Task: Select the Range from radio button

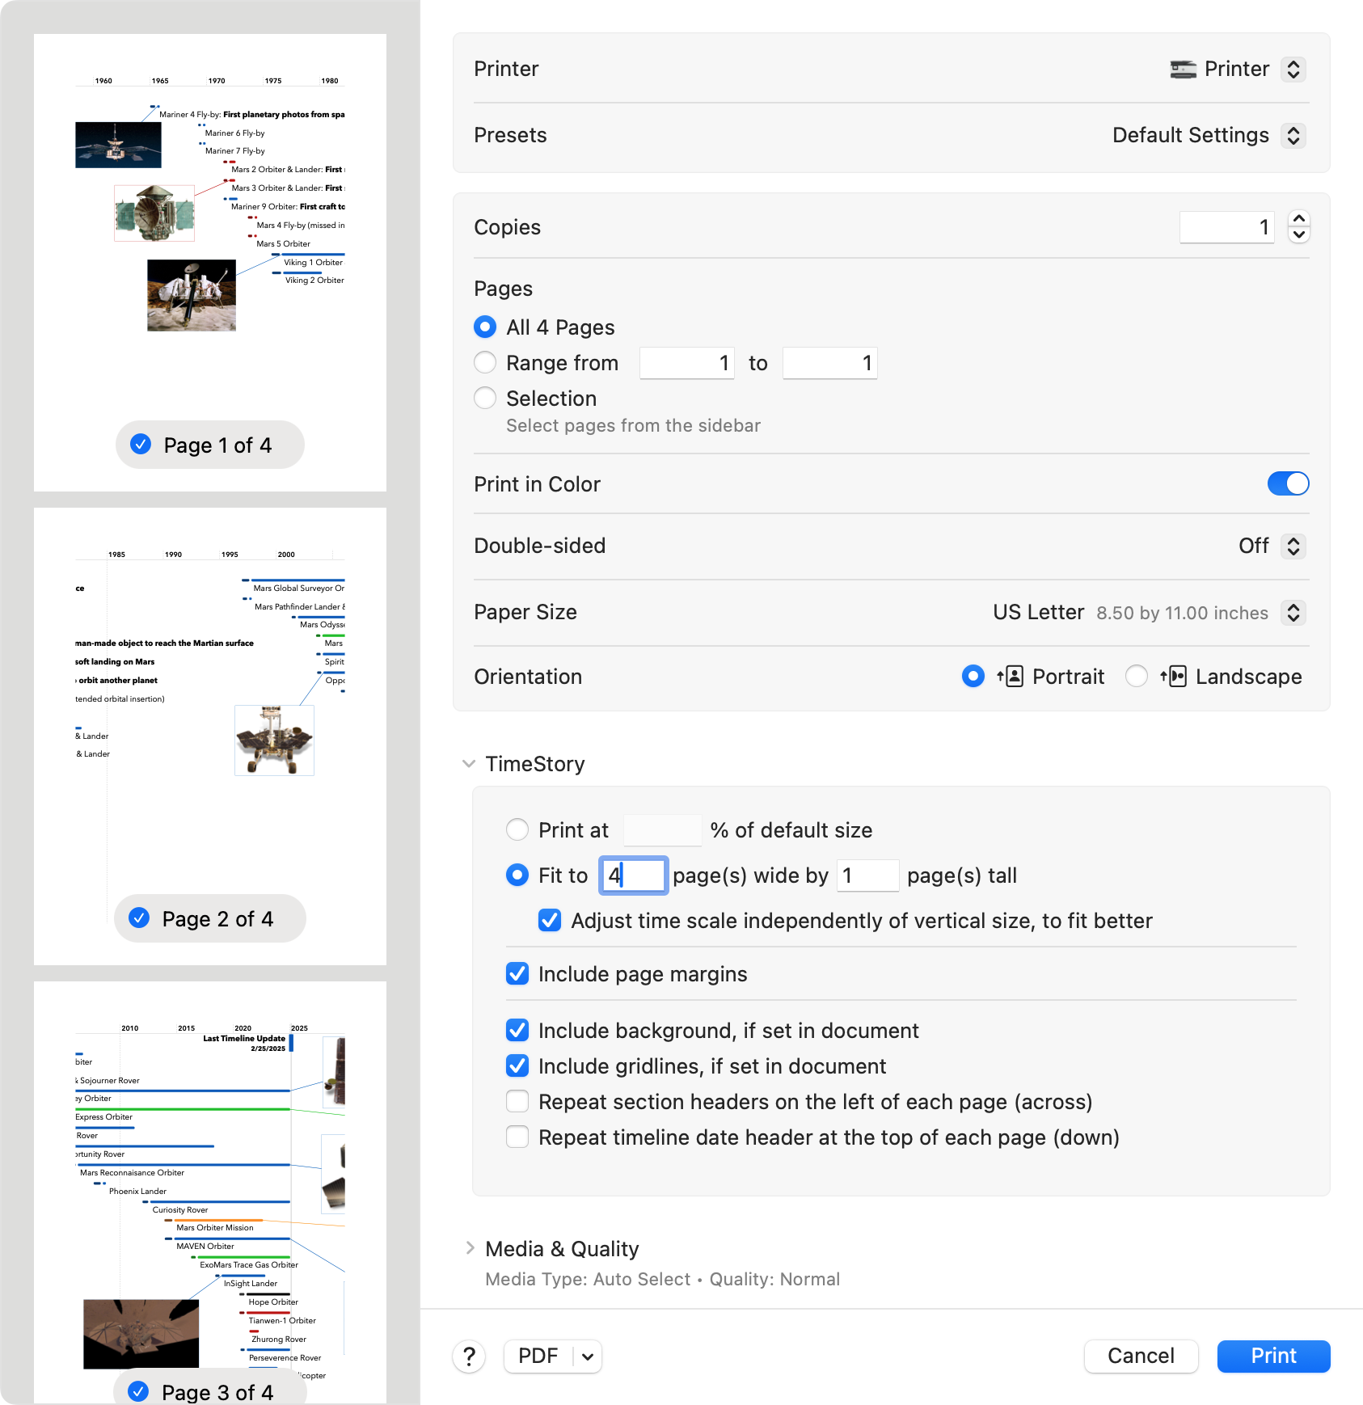Action: 485,362
